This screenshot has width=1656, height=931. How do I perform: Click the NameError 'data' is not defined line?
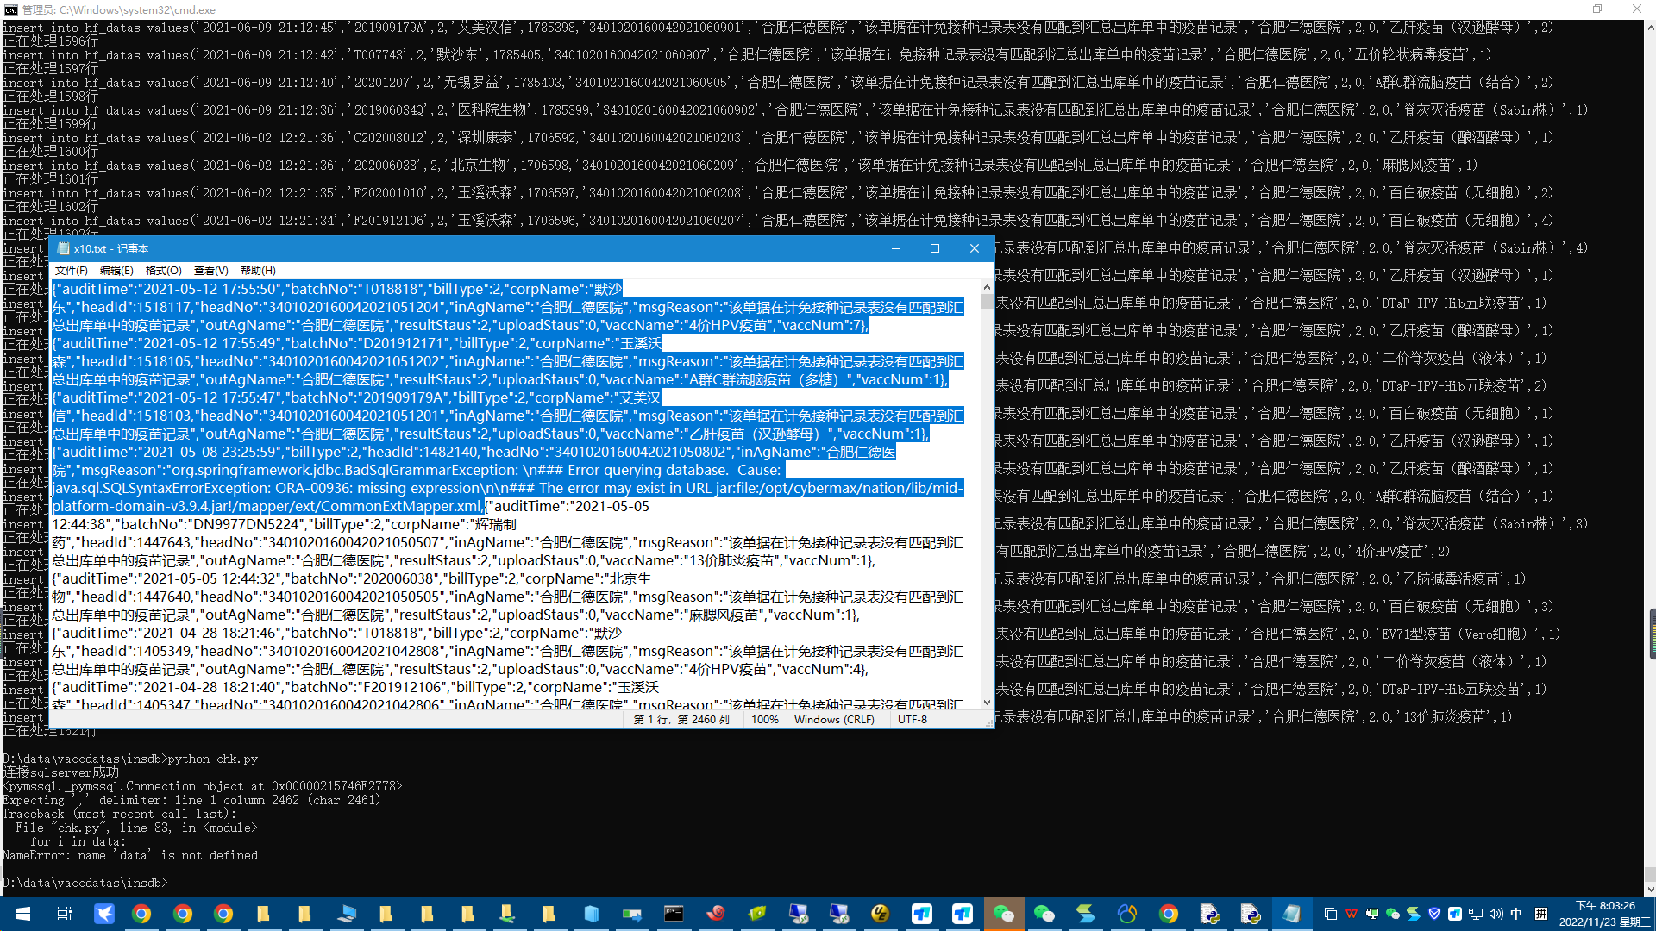[130, 856]
